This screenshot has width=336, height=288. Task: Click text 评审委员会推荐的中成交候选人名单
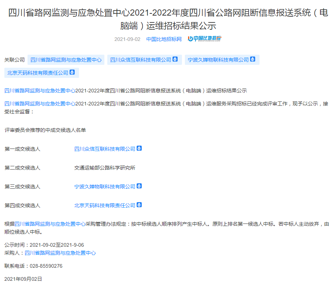coord(45,130)
